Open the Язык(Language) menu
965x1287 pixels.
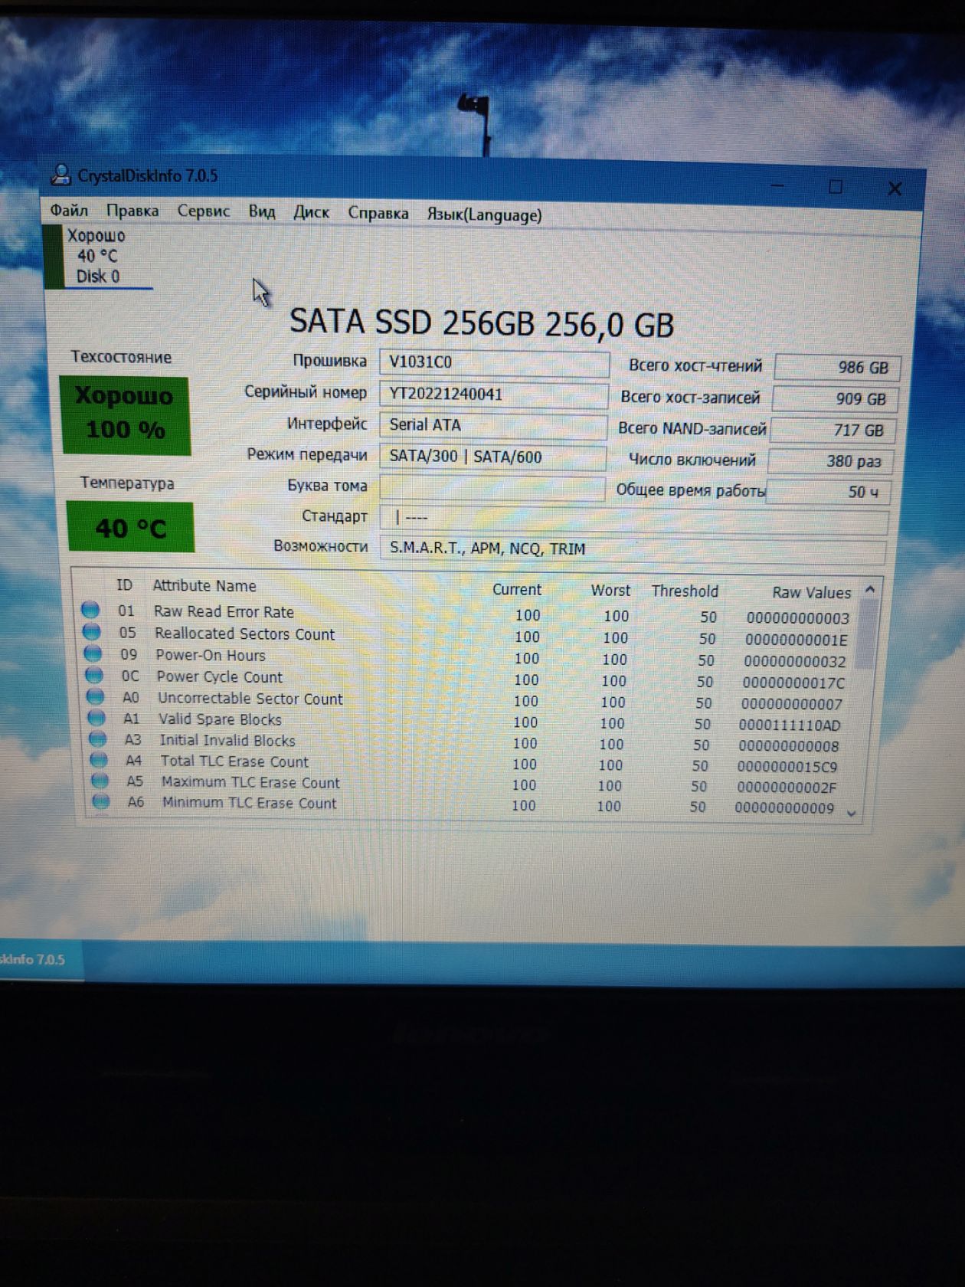[x=484, y=215]
